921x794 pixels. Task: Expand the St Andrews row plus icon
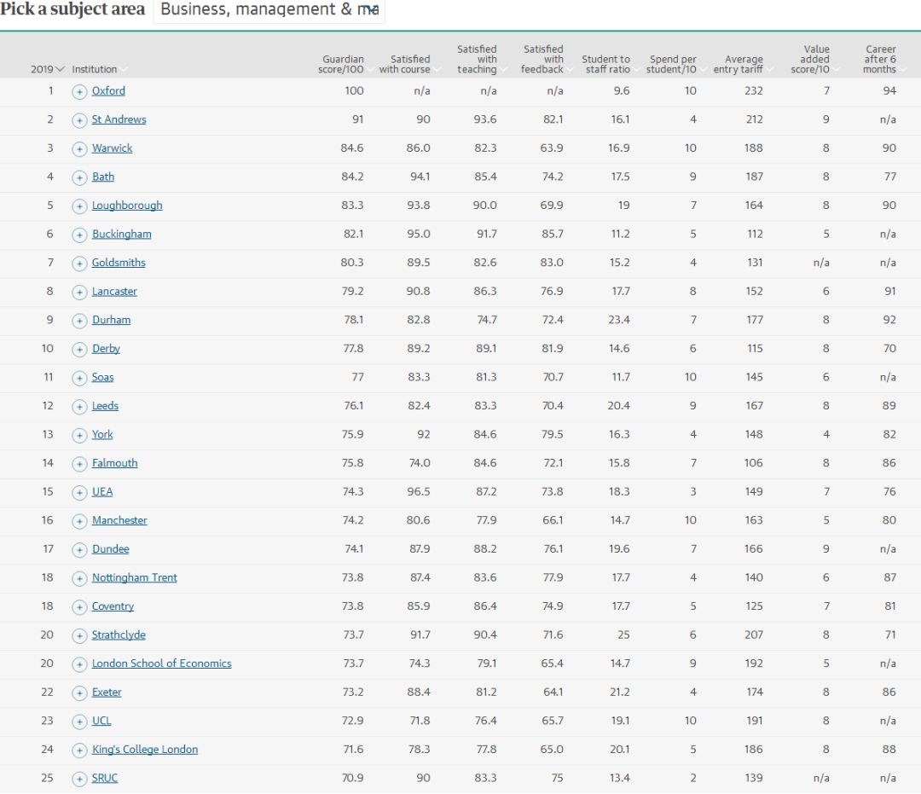coord(79,120)
